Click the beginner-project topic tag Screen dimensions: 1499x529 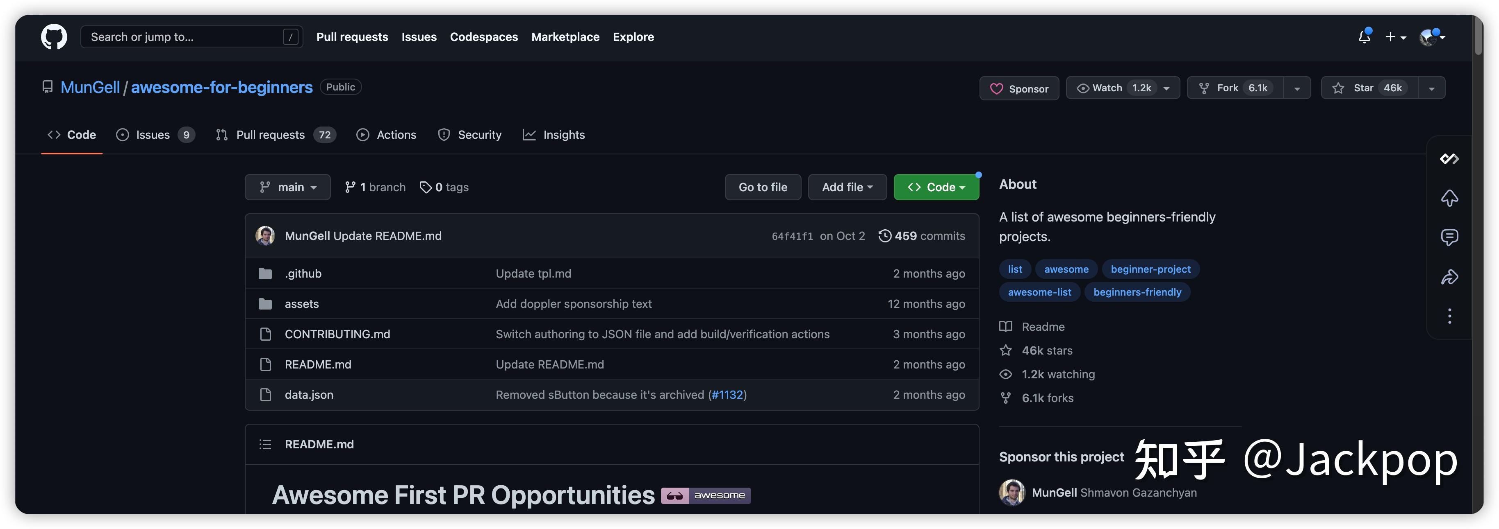click(x=1150, y=269)
